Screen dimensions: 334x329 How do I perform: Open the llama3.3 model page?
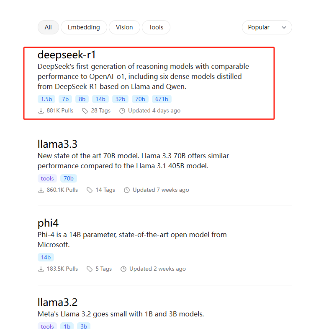(57, 144)
